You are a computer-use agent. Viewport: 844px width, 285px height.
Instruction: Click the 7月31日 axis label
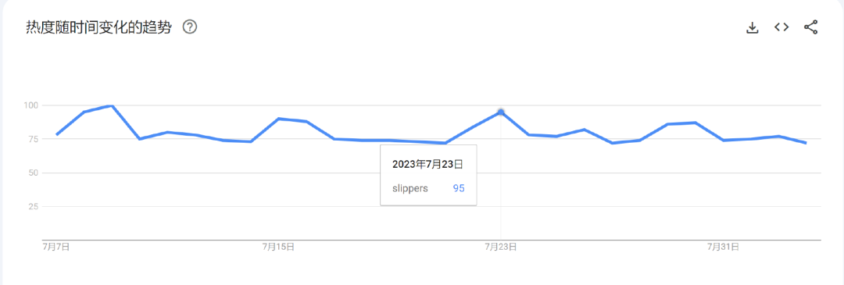coord(723,247)
